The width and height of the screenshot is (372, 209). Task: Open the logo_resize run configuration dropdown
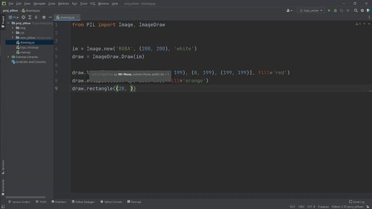point(311,10)
